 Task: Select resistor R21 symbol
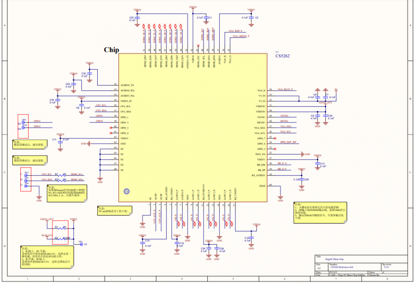pos(62,180)
